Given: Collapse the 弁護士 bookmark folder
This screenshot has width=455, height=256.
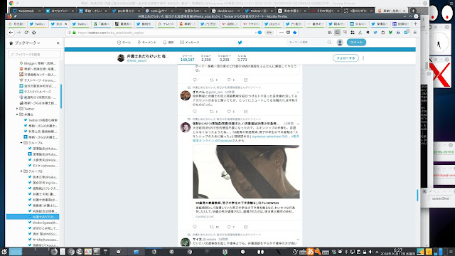Looking at the screenshot, I should (x=17, y=114).
